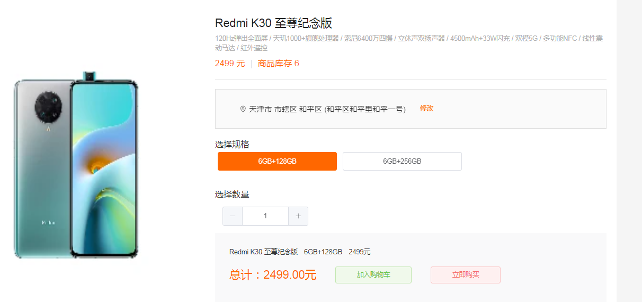The image size is (642, 302).
Task: Click the 总计 2499.00元 total amount
Action: [273, 275]
